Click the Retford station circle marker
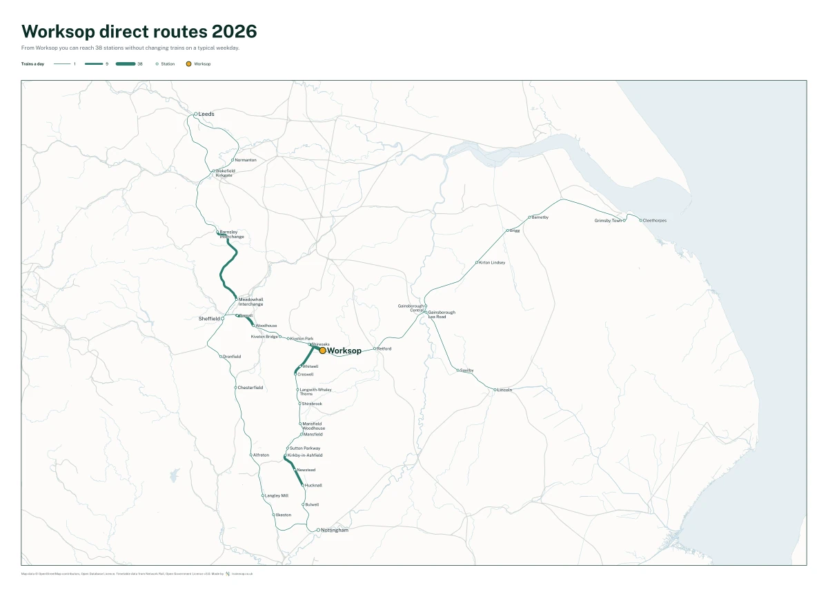Image resolution: width=828 pixels, height=592 pixels. point(375,348)
